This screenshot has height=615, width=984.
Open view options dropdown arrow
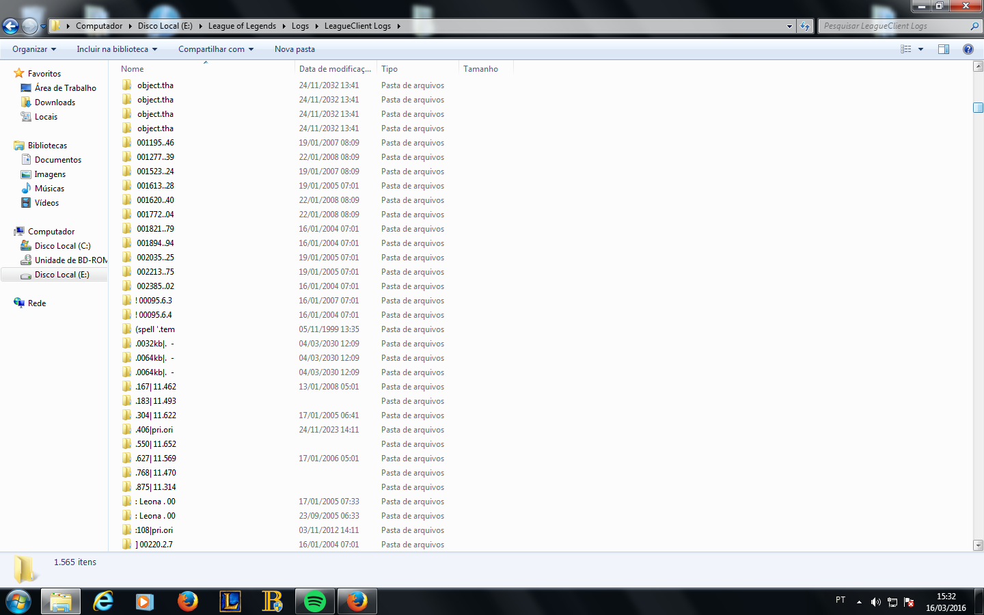click(x=920, y=49)
